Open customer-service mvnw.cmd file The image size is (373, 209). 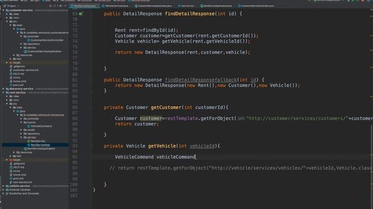18,81
